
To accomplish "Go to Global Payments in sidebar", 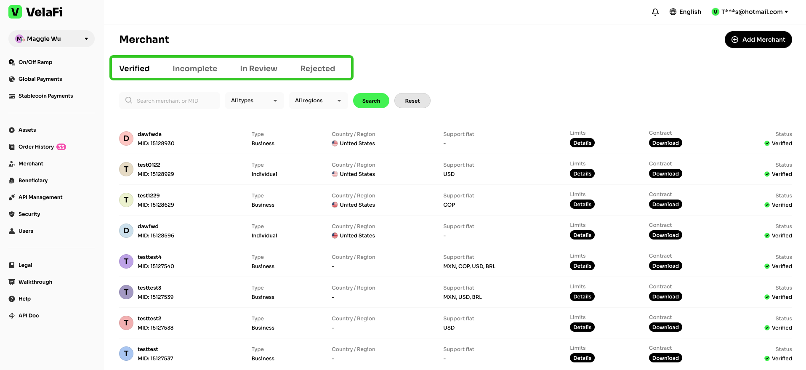I will tap(40, 79).
